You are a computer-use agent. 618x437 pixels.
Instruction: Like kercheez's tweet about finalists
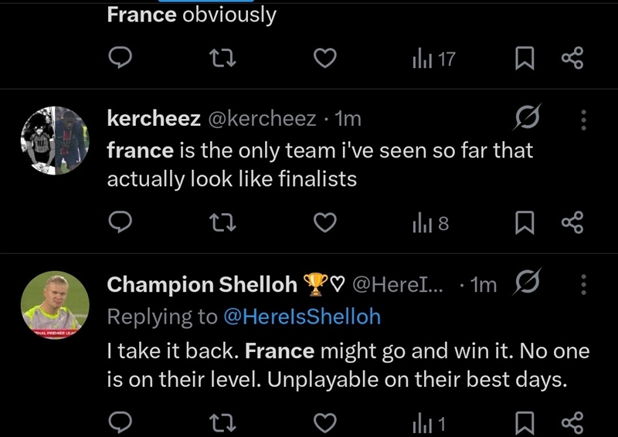(324, 222)
